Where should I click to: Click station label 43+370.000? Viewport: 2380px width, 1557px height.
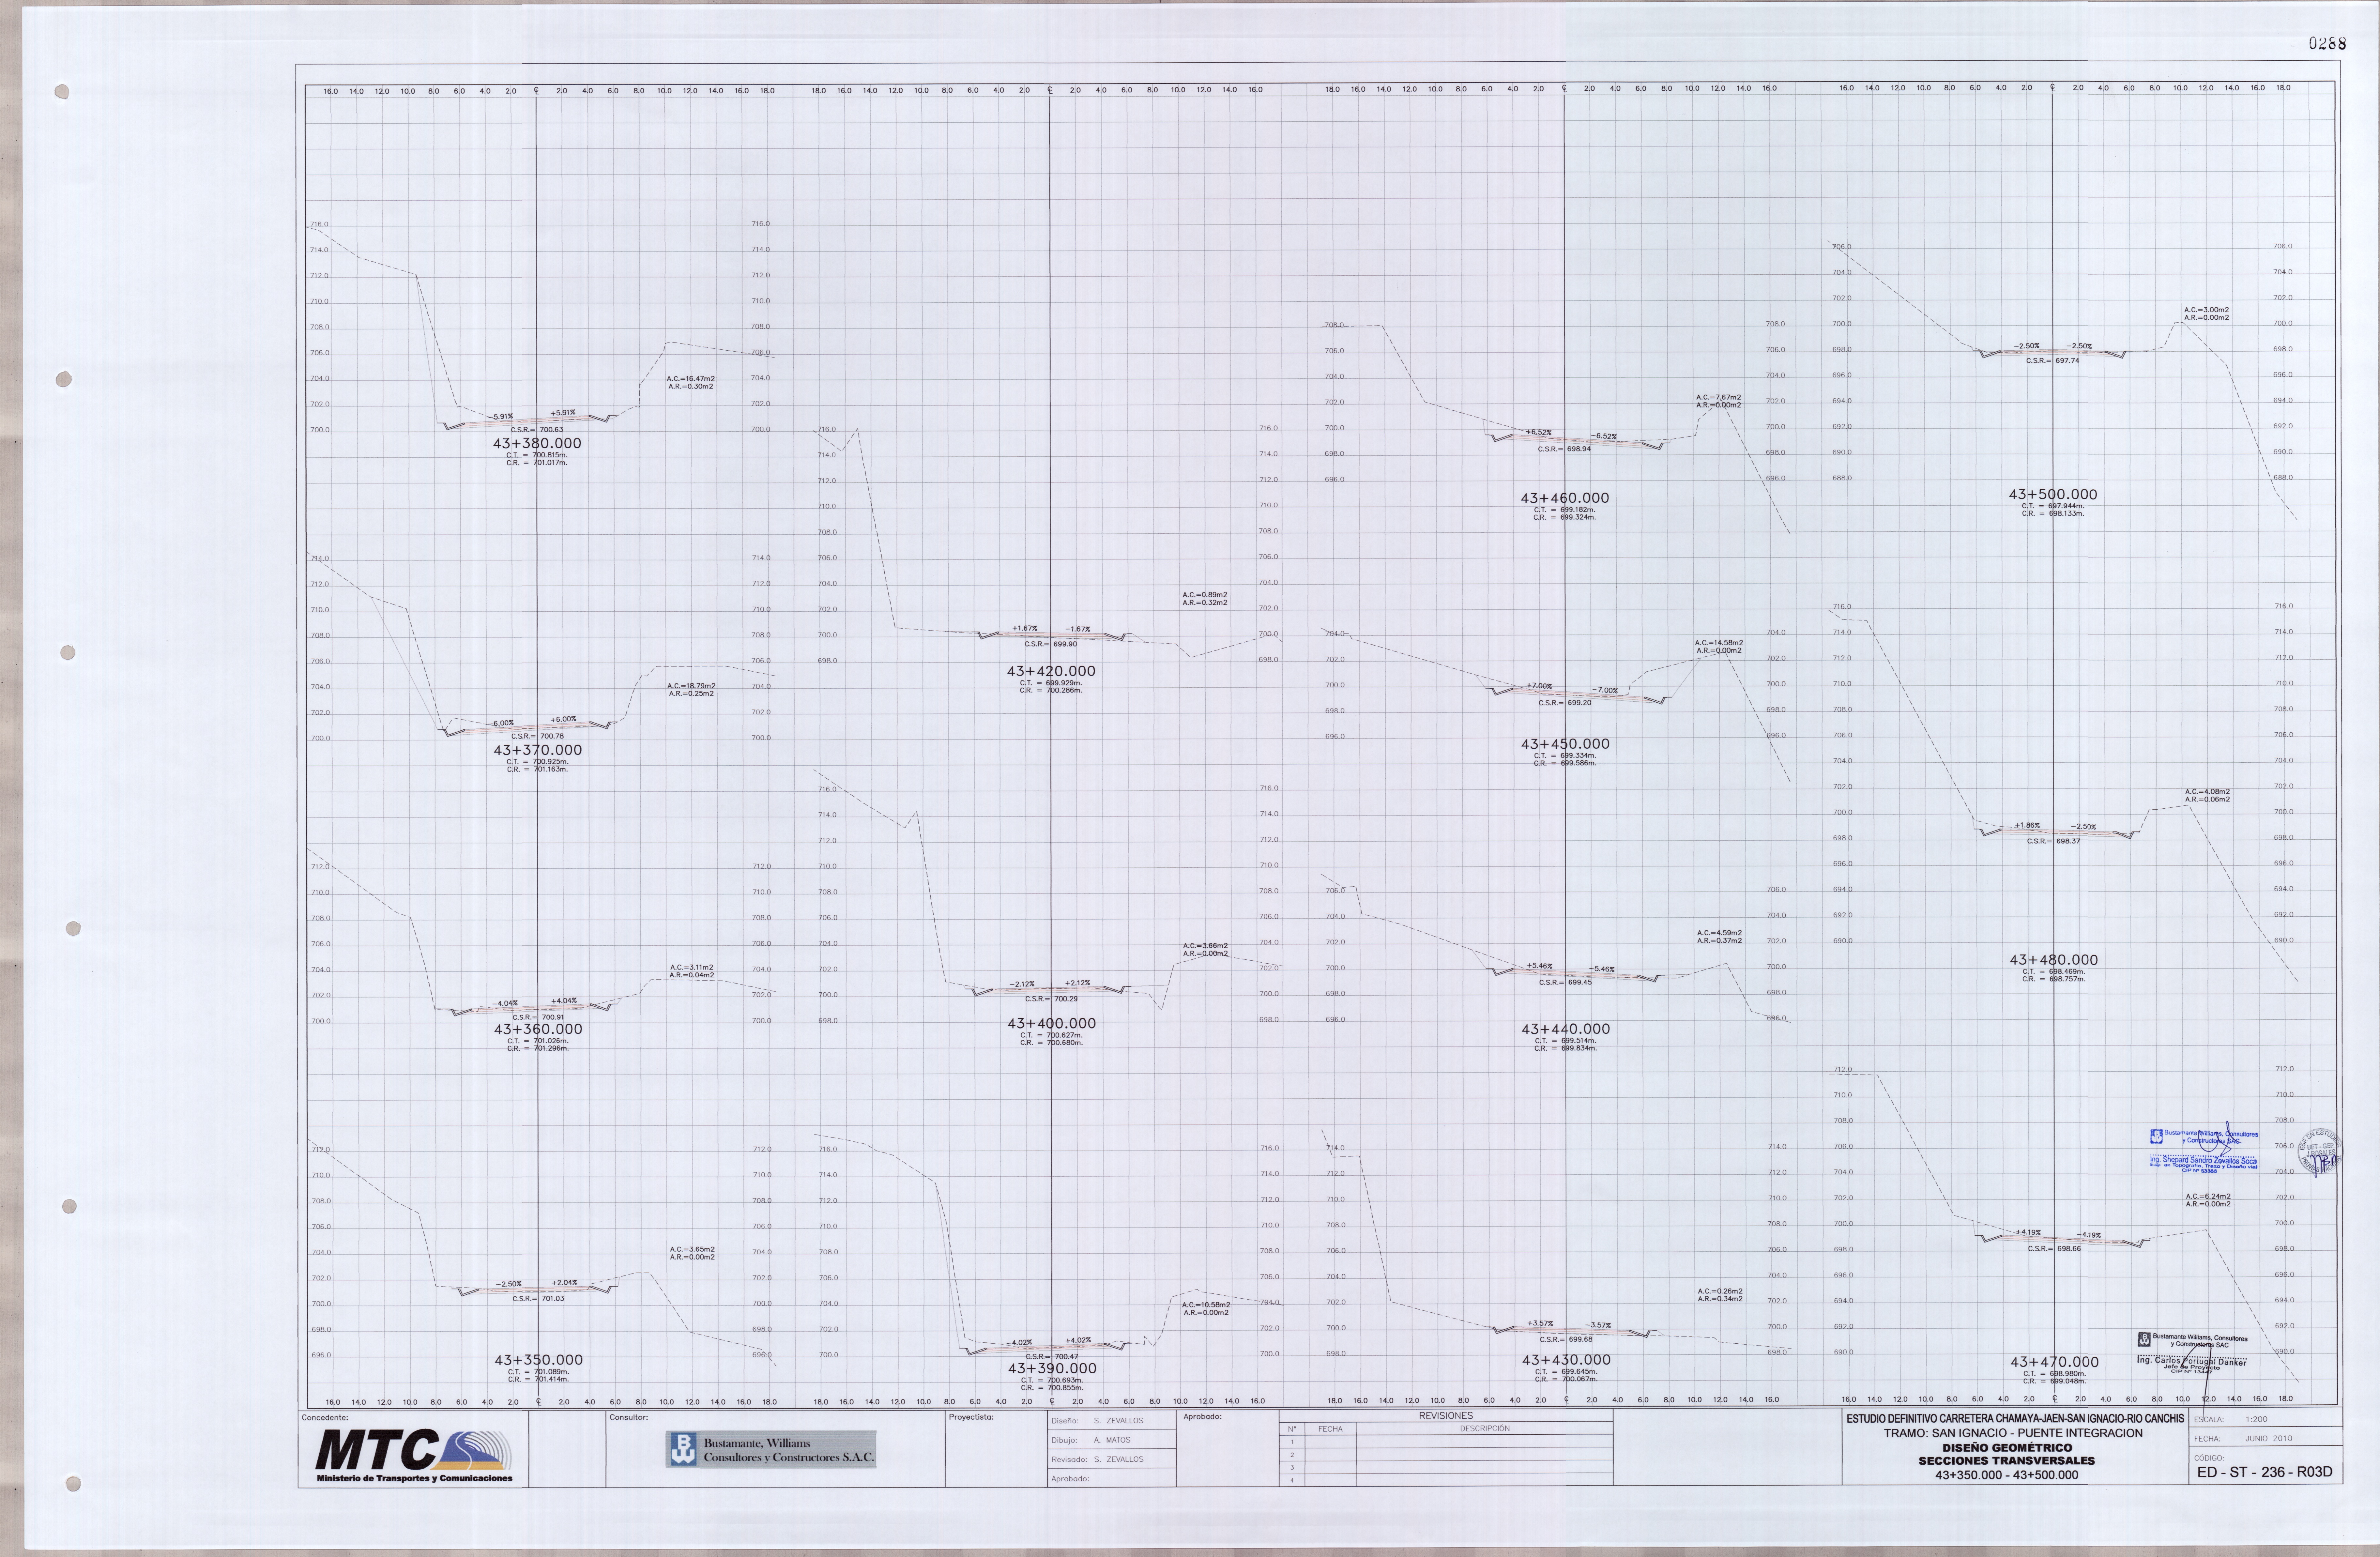point(538,750)
